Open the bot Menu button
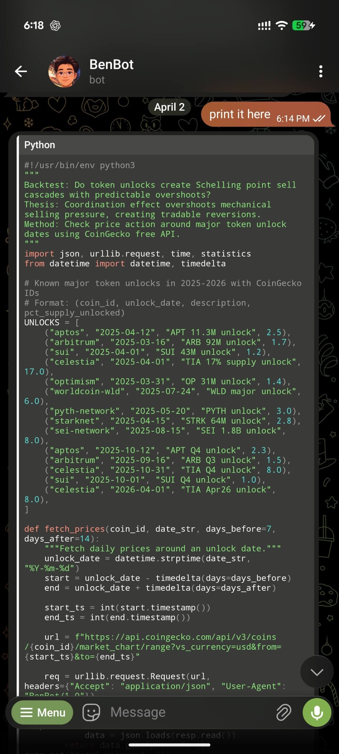The height and width of the screenshot is (754, 339). (42, 712)
